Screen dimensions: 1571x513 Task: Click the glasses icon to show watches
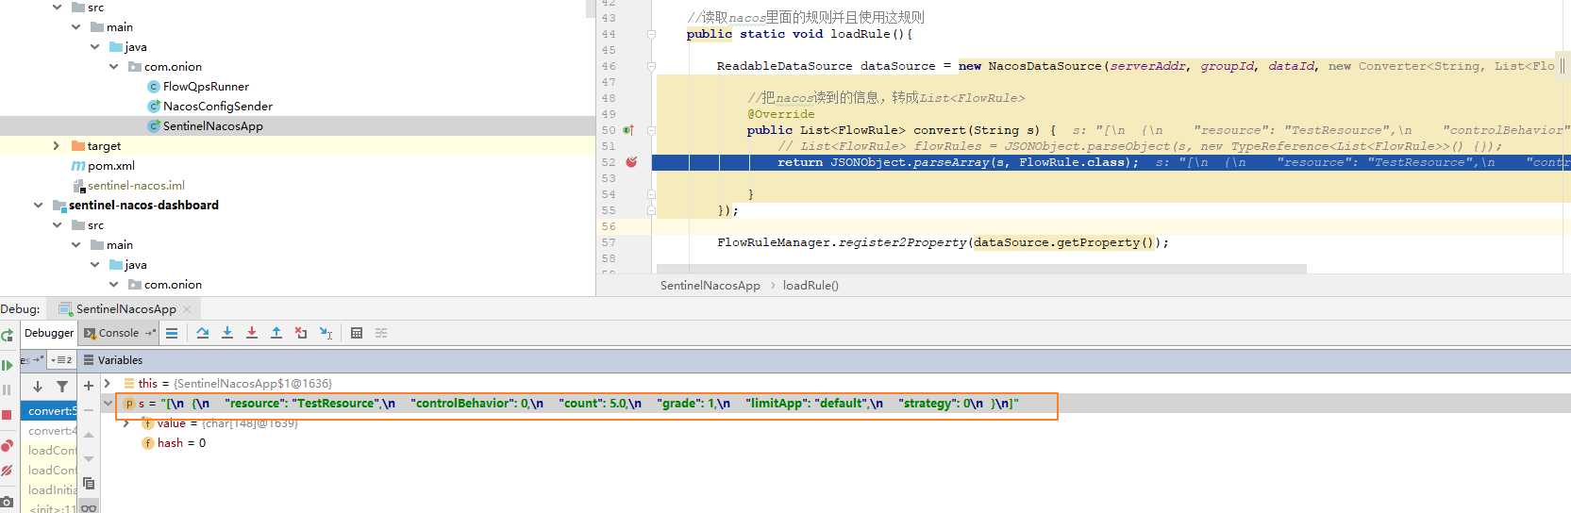point(89,508)
